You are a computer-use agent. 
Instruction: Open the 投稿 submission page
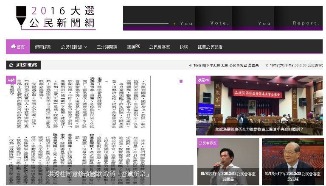pyautogui.click(x=184, y=47)
